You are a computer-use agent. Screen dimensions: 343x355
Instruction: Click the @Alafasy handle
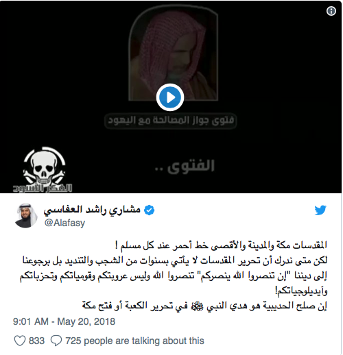(x=64, y=223)
